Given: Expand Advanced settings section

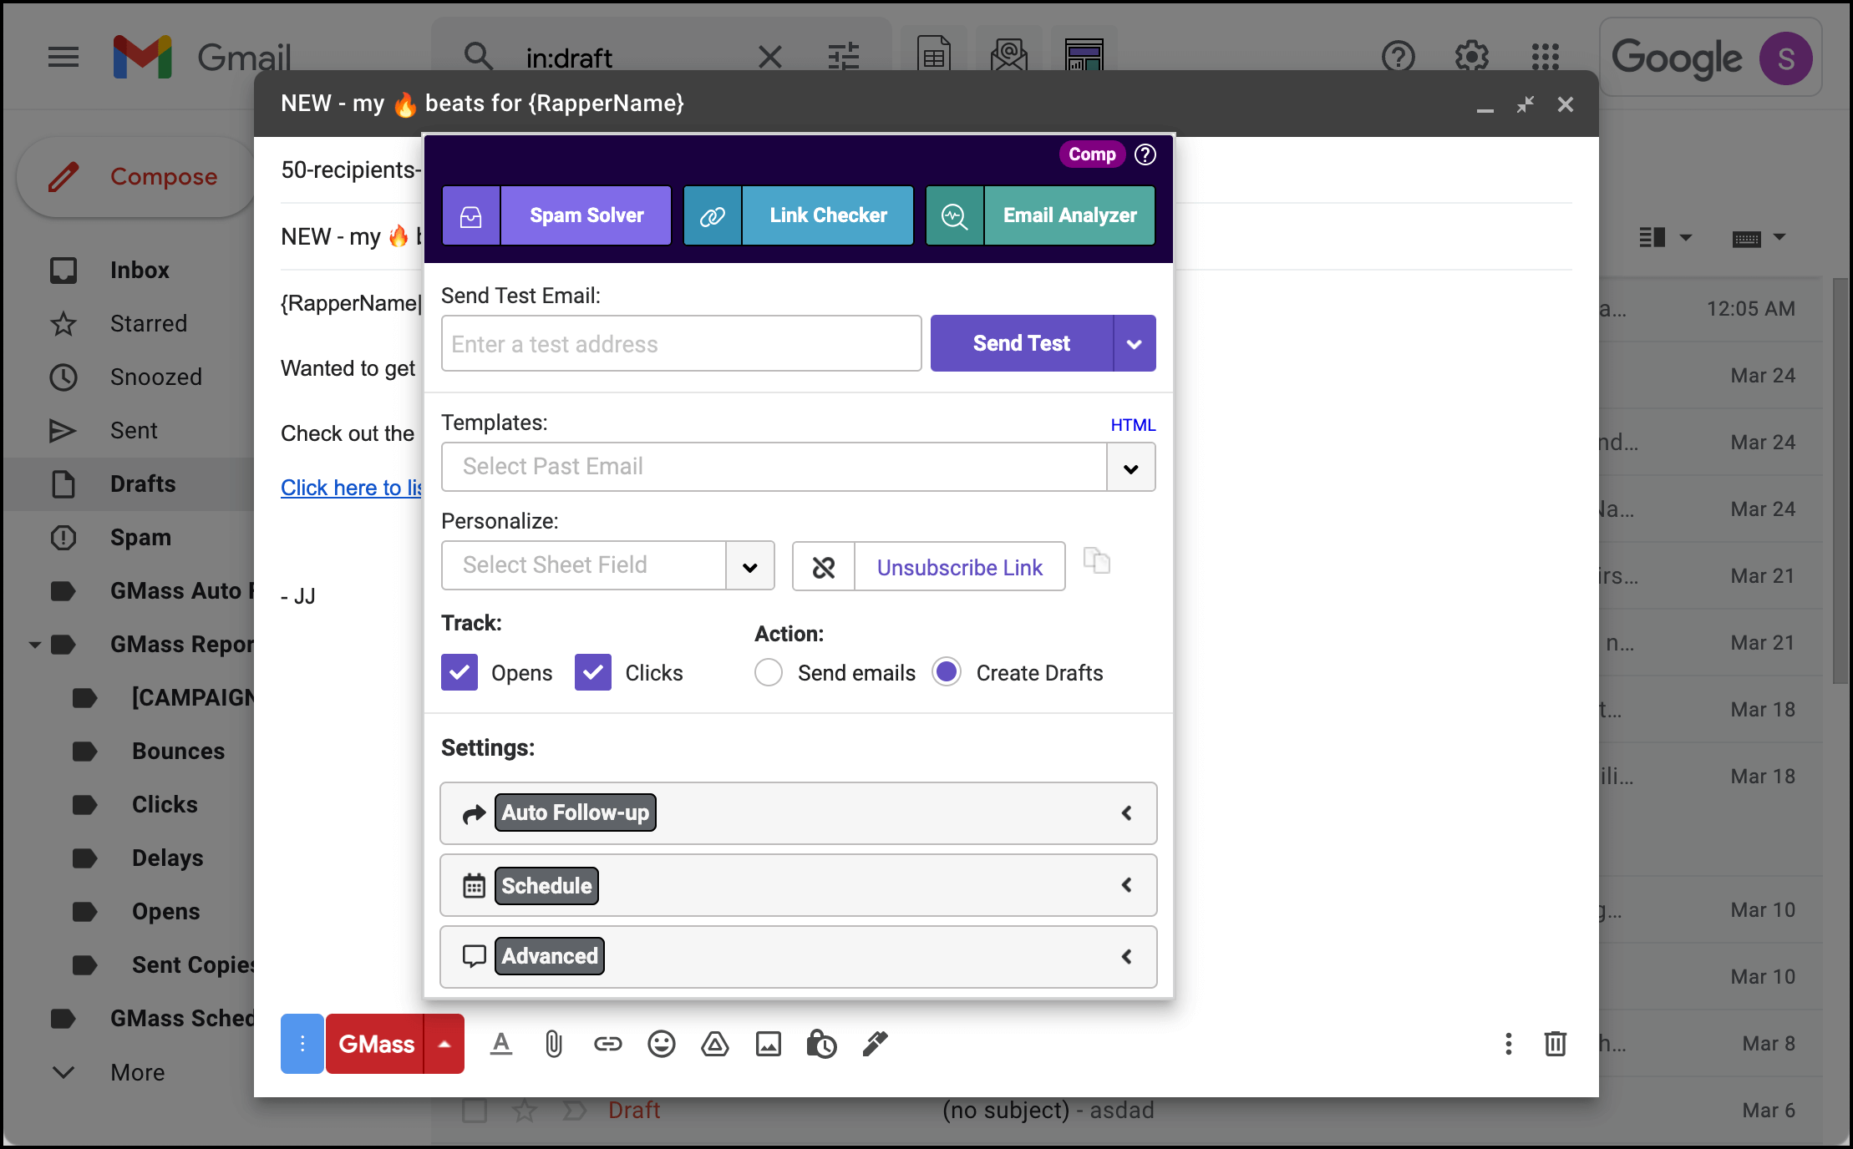Looking at the screenshot, I should [x=798, y=957].
